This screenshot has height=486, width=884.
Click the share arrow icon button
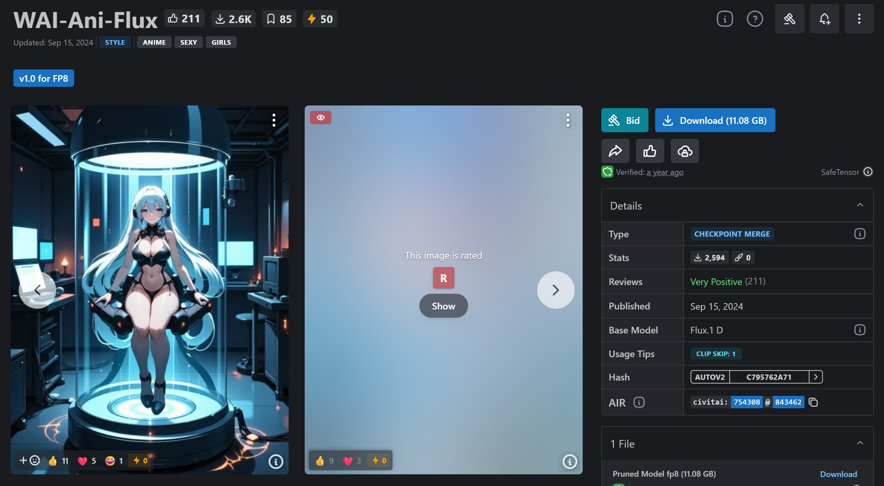coord(615,151)
